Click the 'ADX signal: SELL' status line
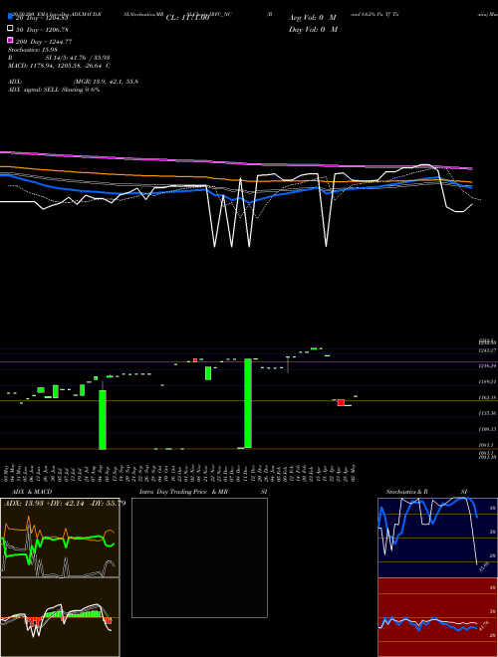 pos(54,90)
